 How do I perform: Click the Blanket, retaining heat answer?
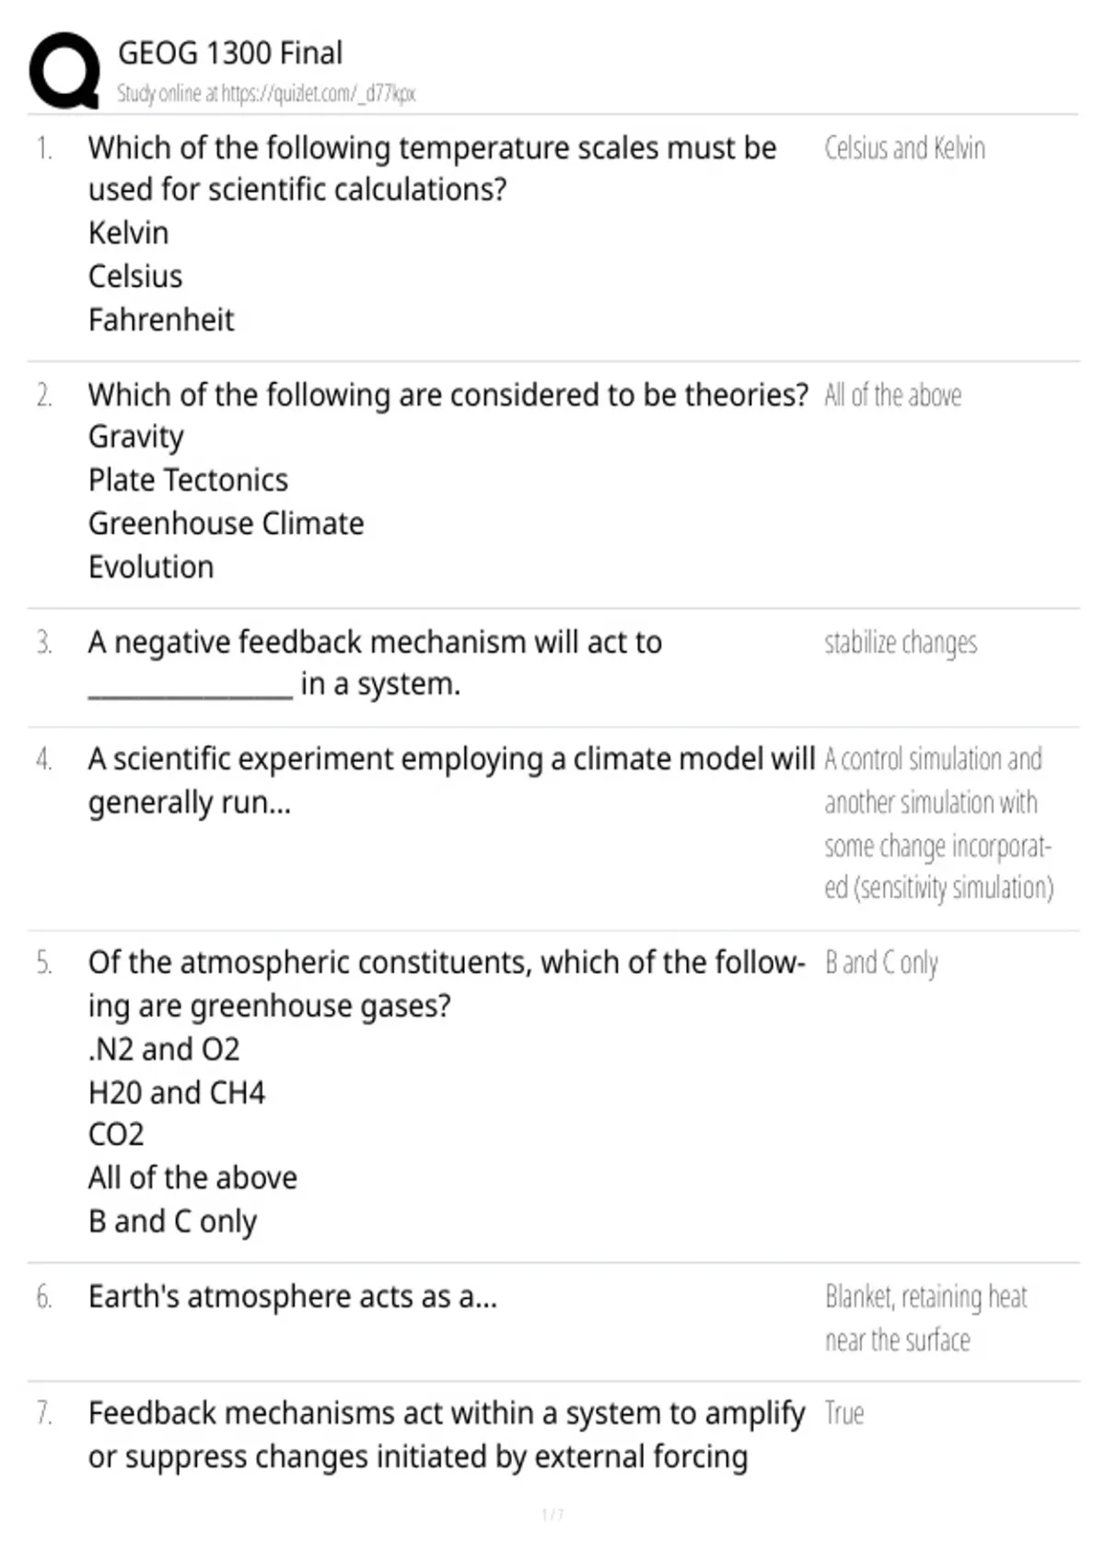(925, 1318)
